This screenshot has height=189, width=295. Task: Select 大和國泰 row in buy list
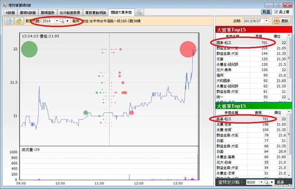point(251,81)
